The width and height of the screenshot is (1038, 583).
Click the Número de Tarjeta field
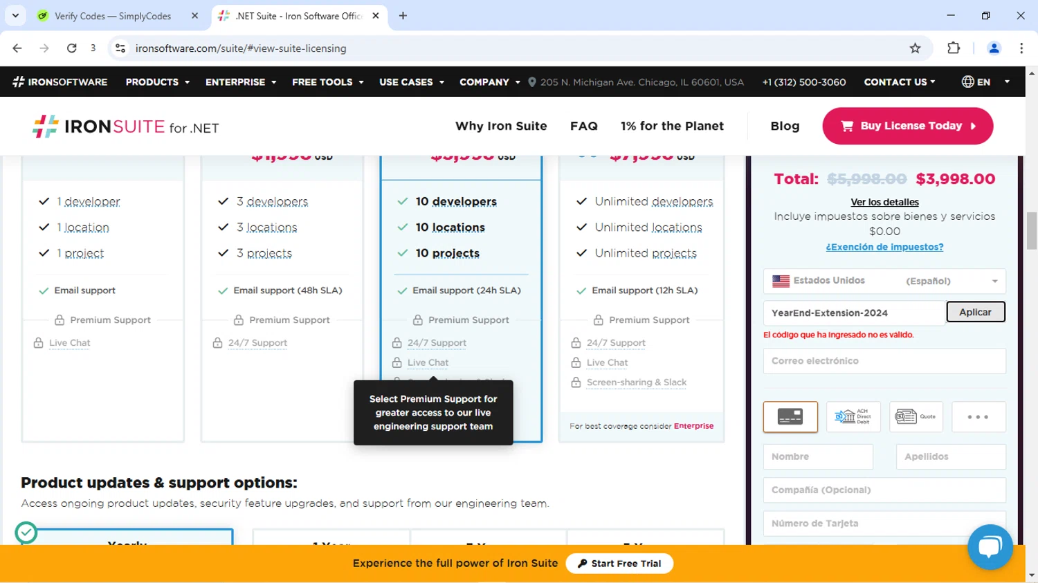(x=884, y=524)
